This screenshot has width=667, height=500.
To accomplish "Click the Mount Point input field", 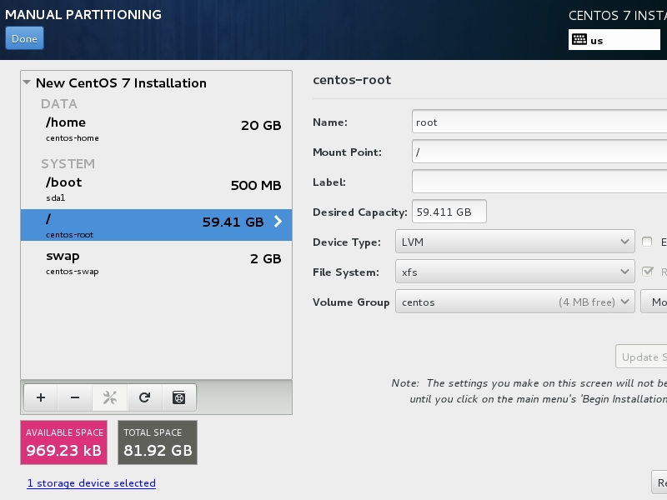I will pos(539,152).
